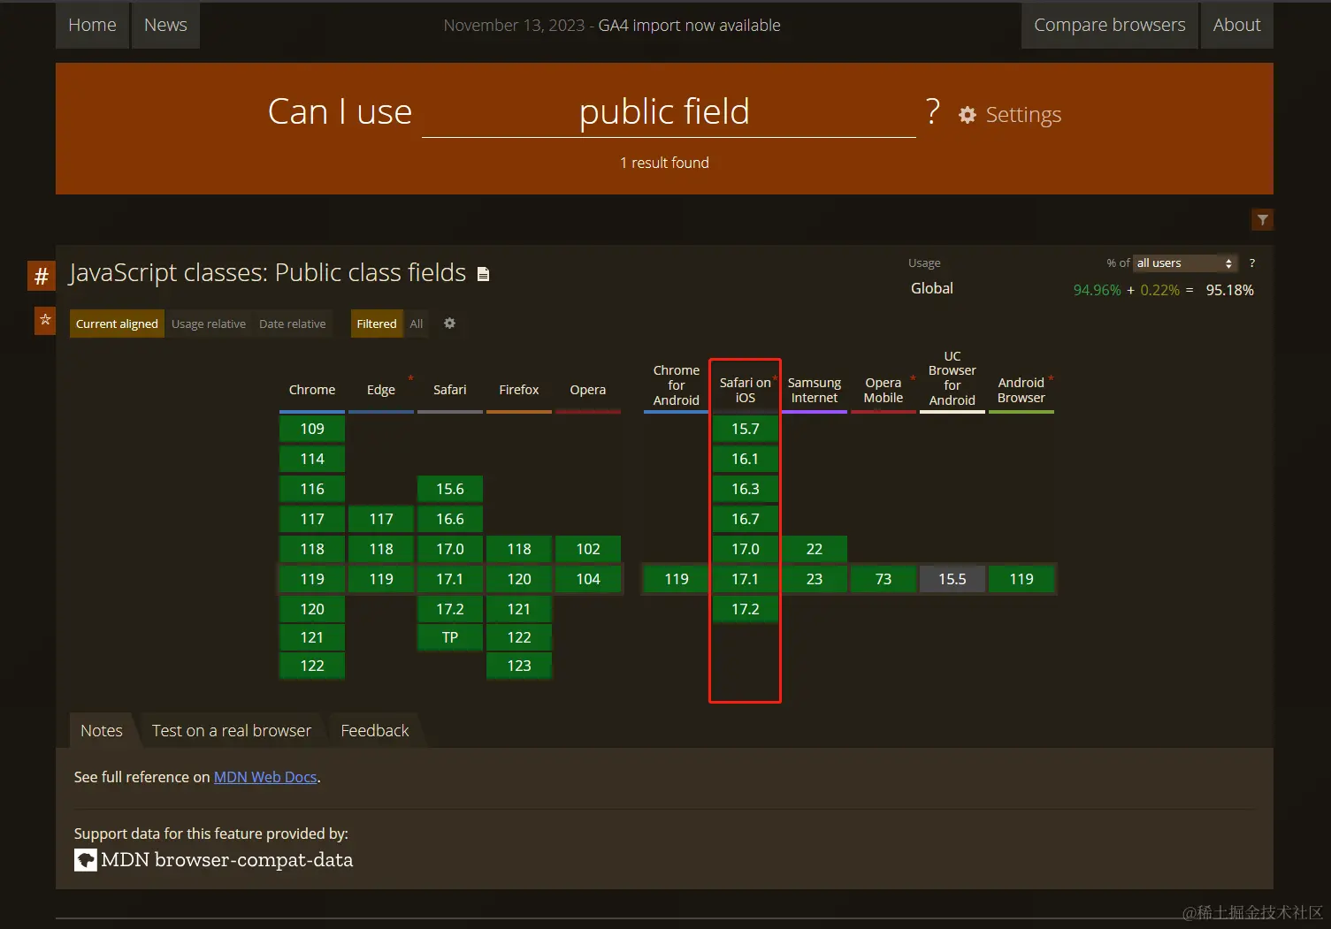Click Safari on iOS 15.7 cell
The width and height of the screenshot is (1331, 929).
tap(746, 429)
